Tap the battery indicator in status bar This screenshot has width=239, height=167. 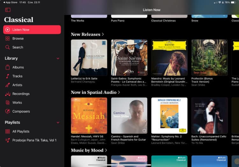click(233, 3)
